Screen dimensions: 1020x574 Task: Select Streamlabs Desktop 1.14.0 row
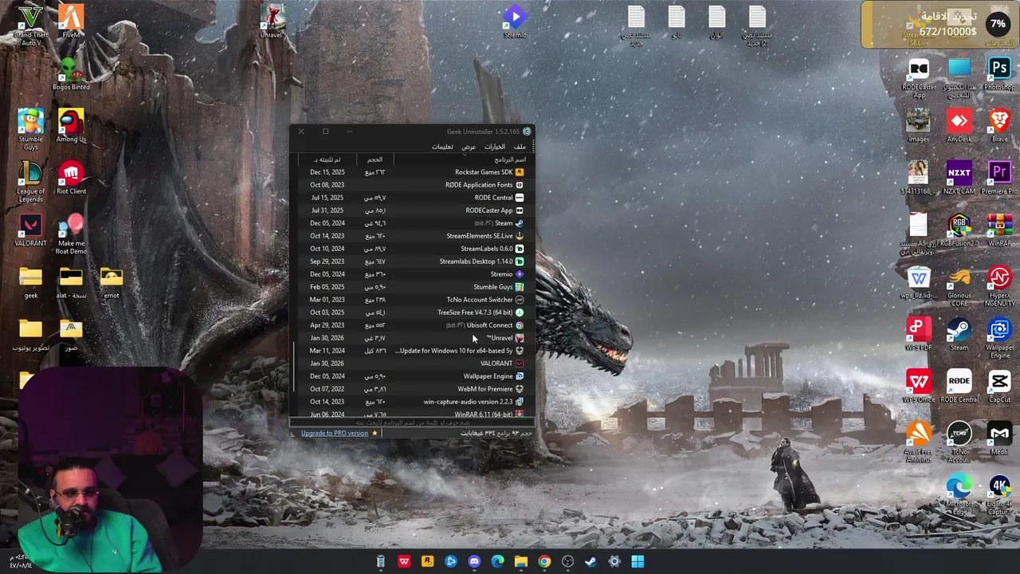(x=411, y=261)
